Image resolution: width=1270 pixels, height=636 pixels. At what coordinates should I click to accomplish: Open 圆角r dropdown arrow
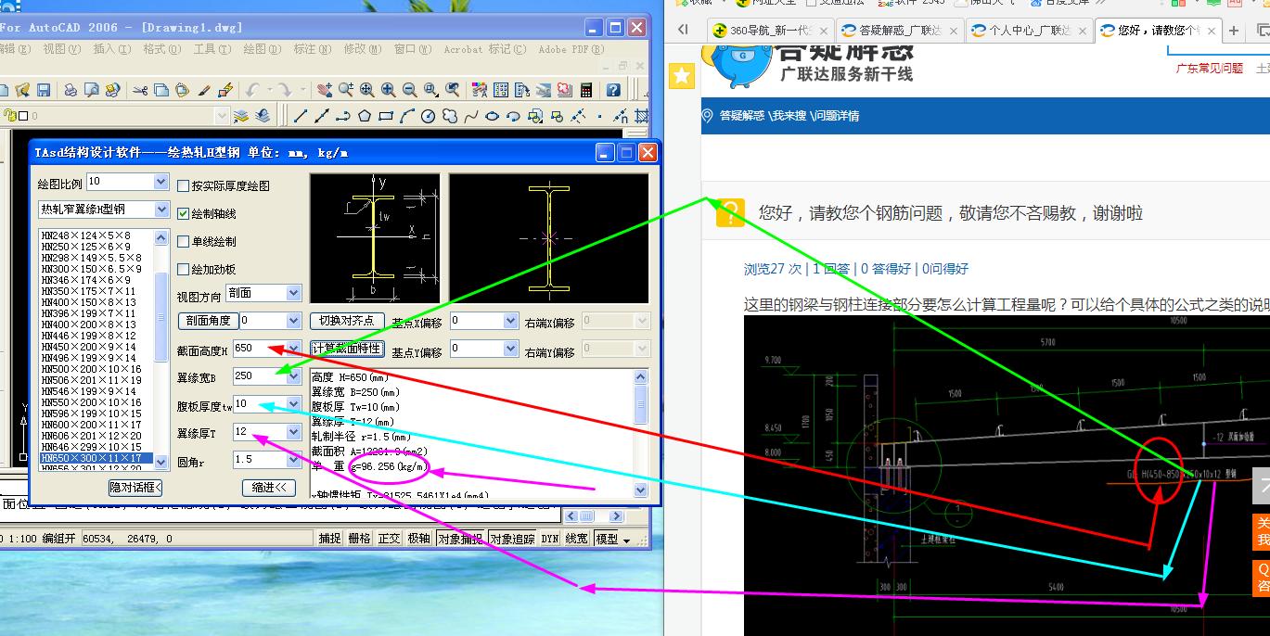tap(294, 459)
